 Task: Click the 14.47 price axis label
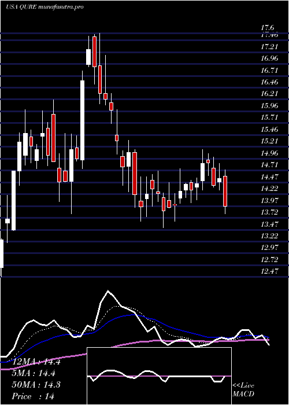pos(269,176)
